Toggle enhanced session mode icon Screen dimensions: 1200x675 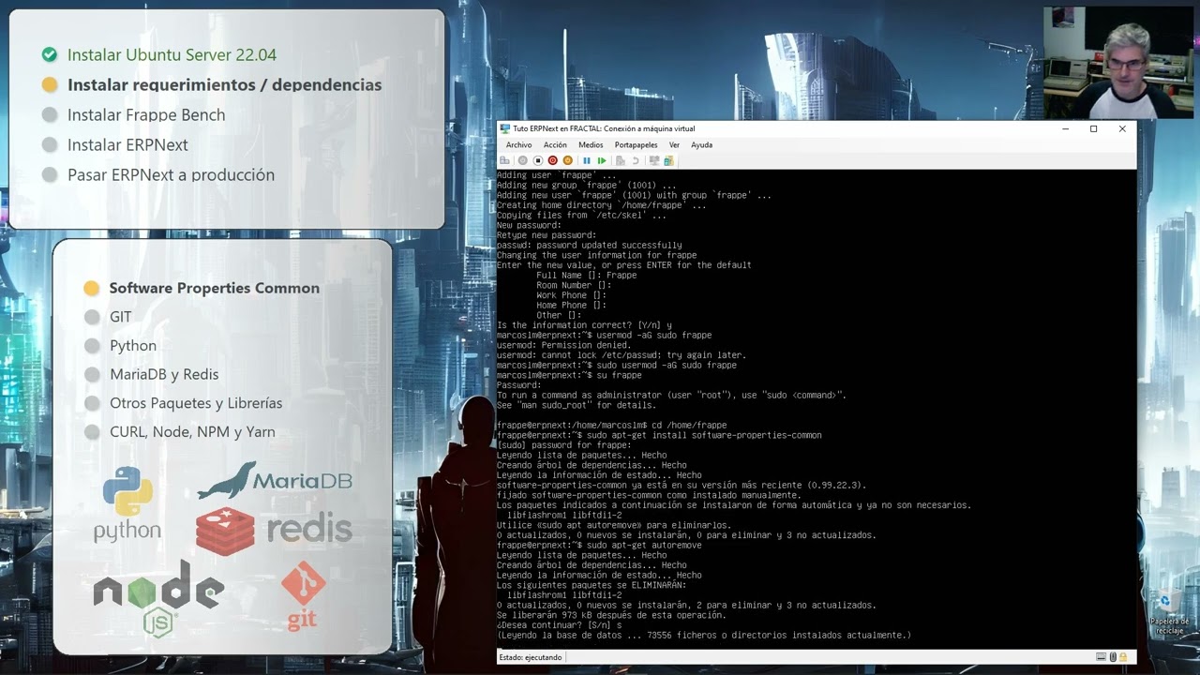pyautogui.click(x=654, y=160)
